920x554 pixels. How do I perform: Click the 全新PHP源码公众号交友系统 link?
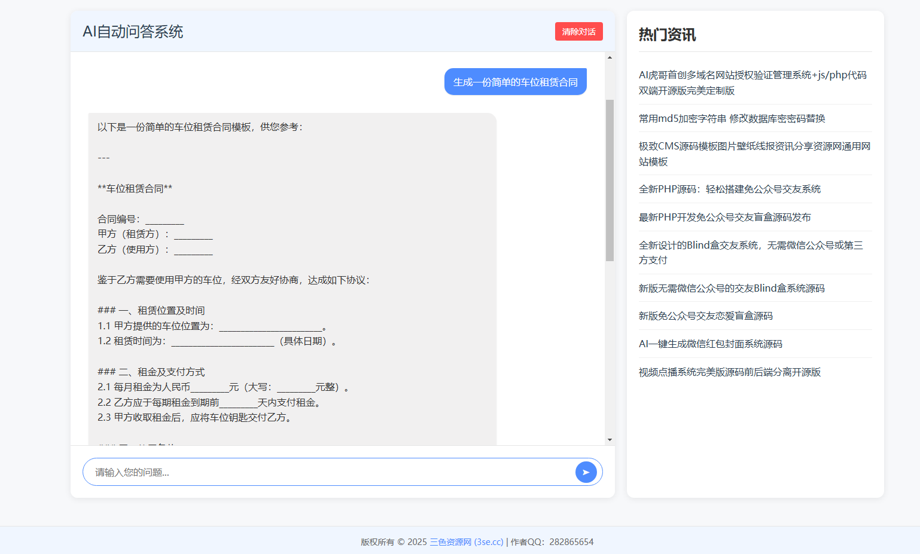[x=730, y=189]
